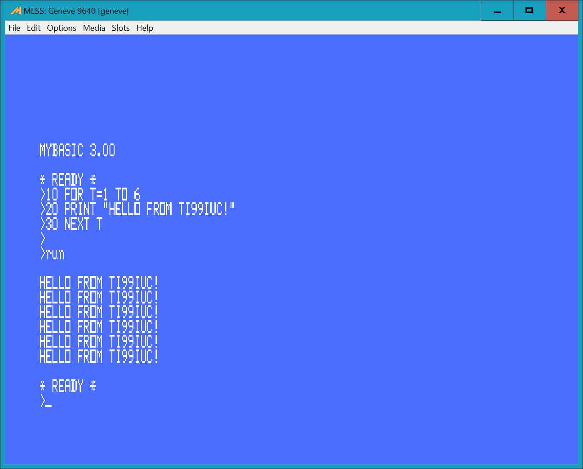Click the last HELLO FROM TI99IUC! output line

99,356
